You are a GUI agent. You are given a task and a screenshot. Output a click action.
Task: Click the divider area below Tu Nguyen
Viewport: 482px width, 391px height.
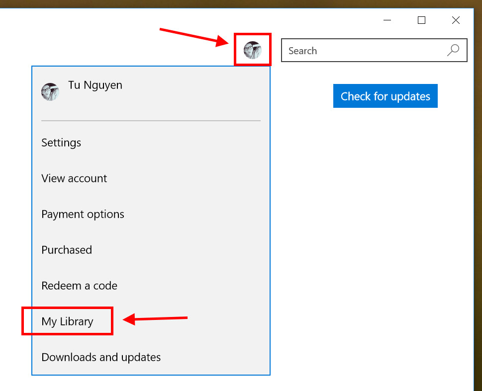click(151, 119)
